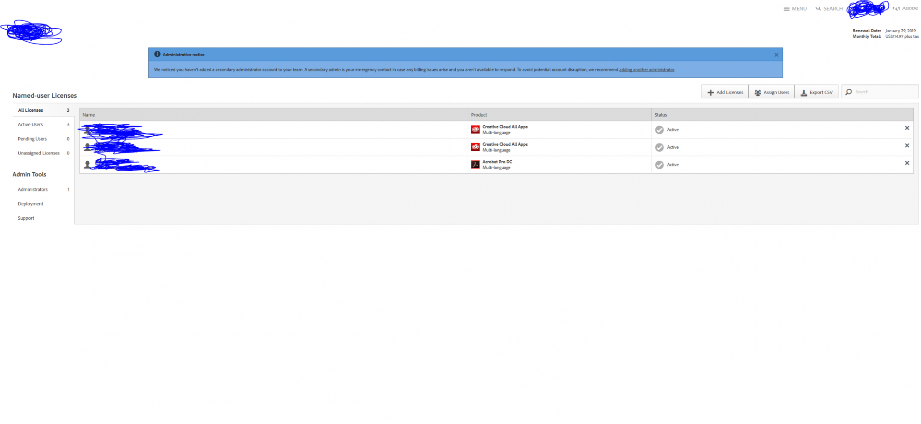Remove the second Creative Cloud All Apps license

(x=907, y=145)
